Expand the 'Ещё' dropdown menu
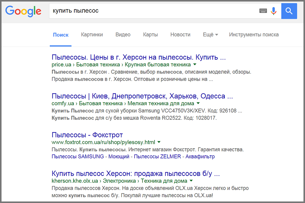Screen dimensions: 305x203 (210, 35)
